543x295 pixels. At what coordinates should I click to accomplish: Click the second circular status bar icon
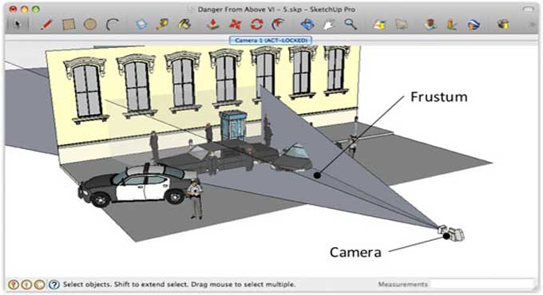(26, 285)
